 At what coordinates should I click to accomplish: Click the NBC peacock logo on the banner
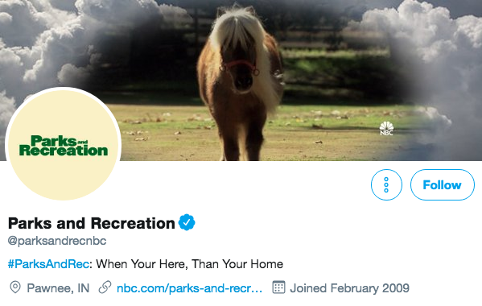pos(386,128)
